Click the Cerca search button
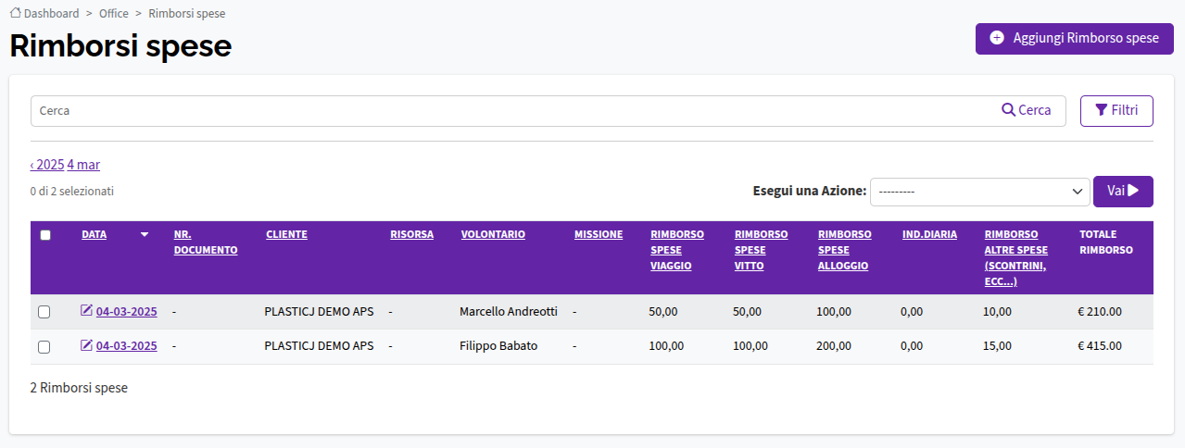The image size is (1185, 448). pos(1027,110)
